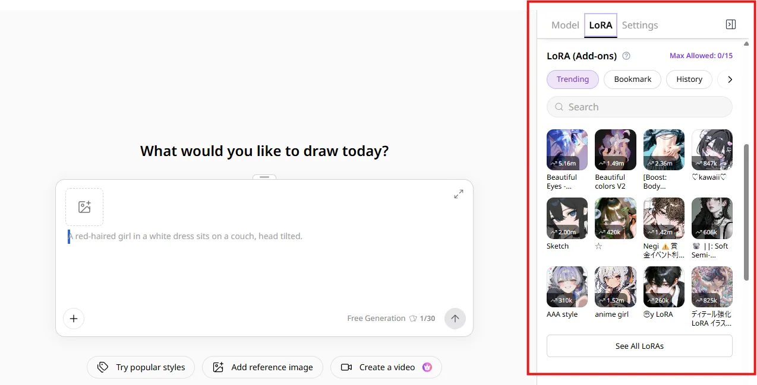Viewport: 757px width, 385px height.
Task: Collapse the right sidebar panel icon
Action: (x=731, y=24)
